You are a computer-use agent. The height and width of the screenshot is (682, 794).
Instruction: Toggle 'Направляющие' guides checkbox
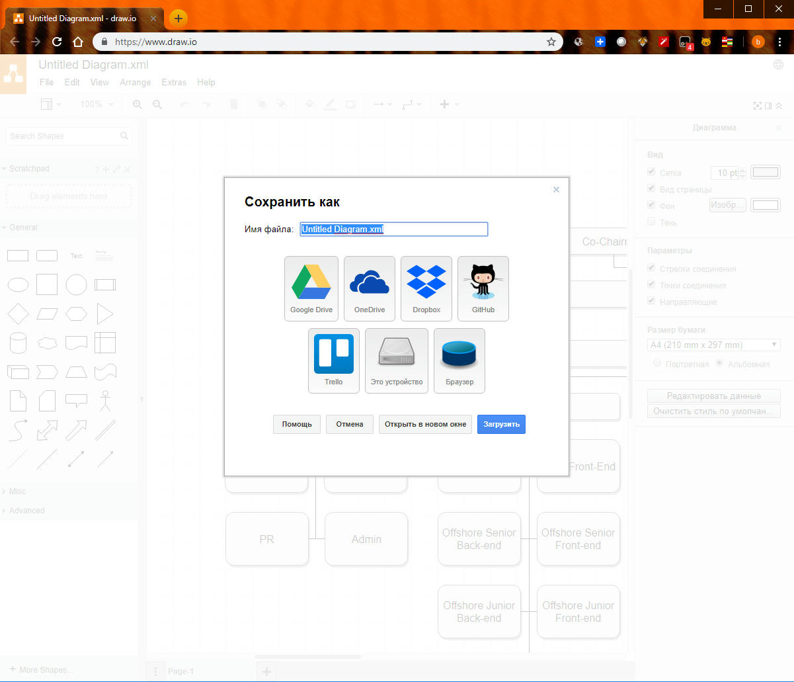651,302
